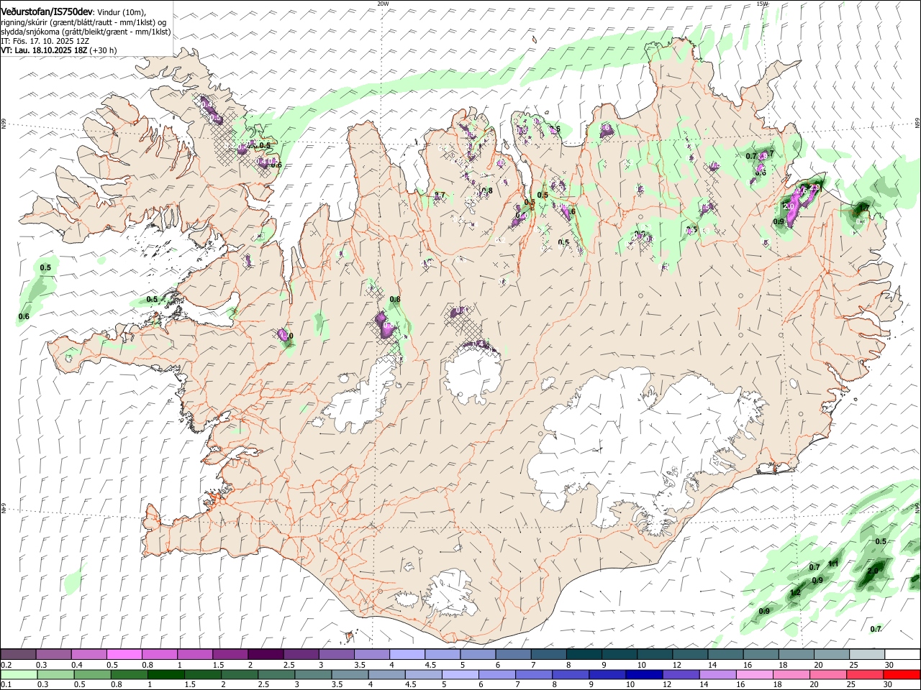Click the 'Veðurstofan/IS750dev' title text

(47, 12)
